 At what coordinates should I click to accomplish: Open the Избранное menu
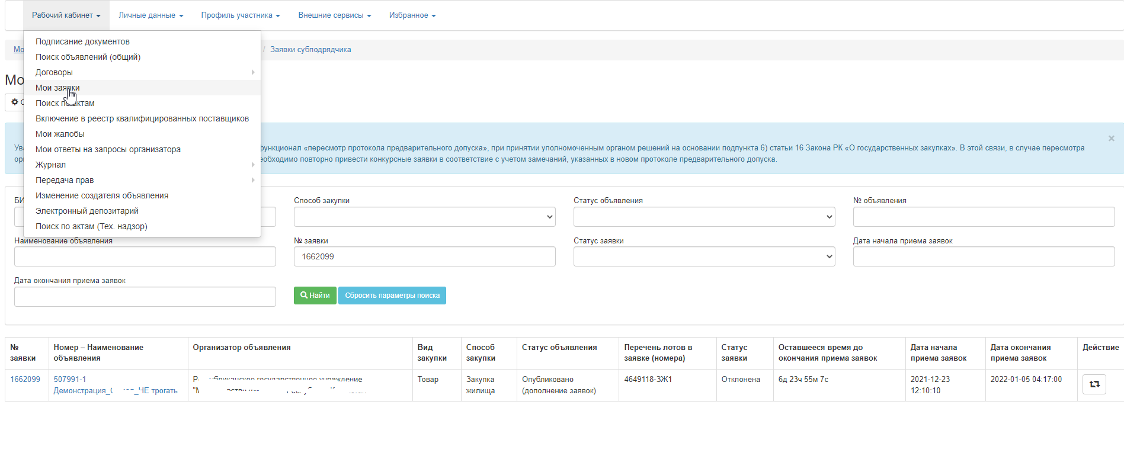click(x=412, y=15)
